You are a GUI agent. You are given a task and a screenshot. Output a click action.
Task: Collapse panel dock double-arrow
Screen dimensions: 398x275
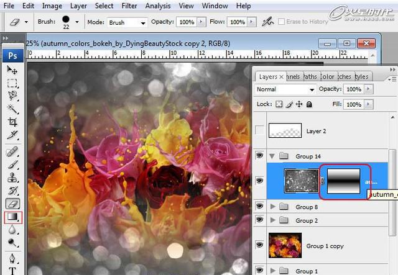pyautogui.click(x=392, y=70)
